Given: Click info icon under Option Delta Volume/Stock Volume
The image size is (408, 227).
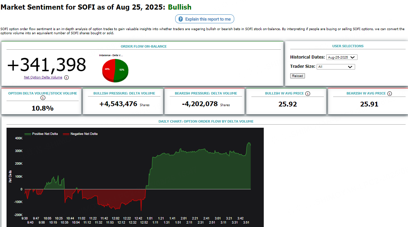Looking at the screenshot, I should click(43, 98).
